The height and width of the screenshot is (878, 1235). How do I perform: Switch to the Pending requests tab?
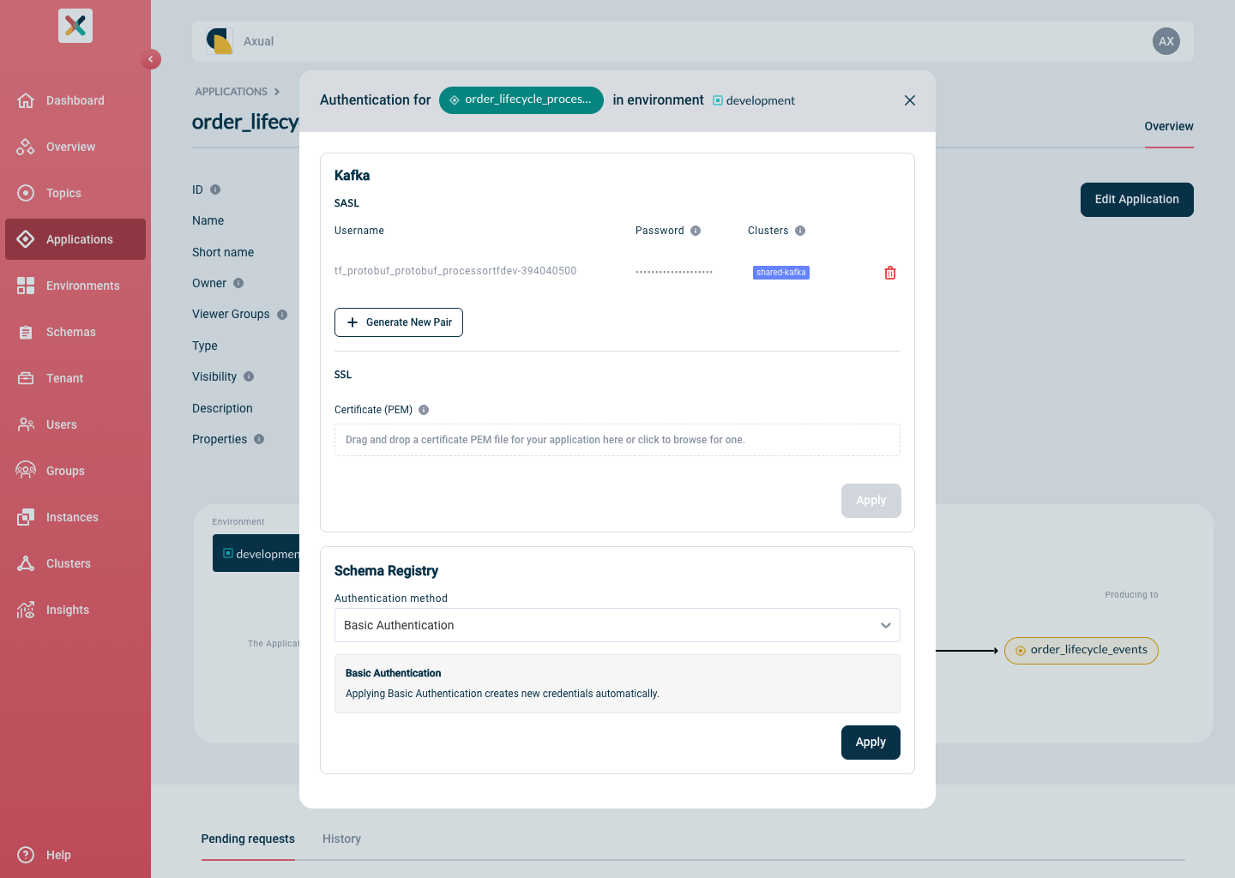click(x=248, y=839)
